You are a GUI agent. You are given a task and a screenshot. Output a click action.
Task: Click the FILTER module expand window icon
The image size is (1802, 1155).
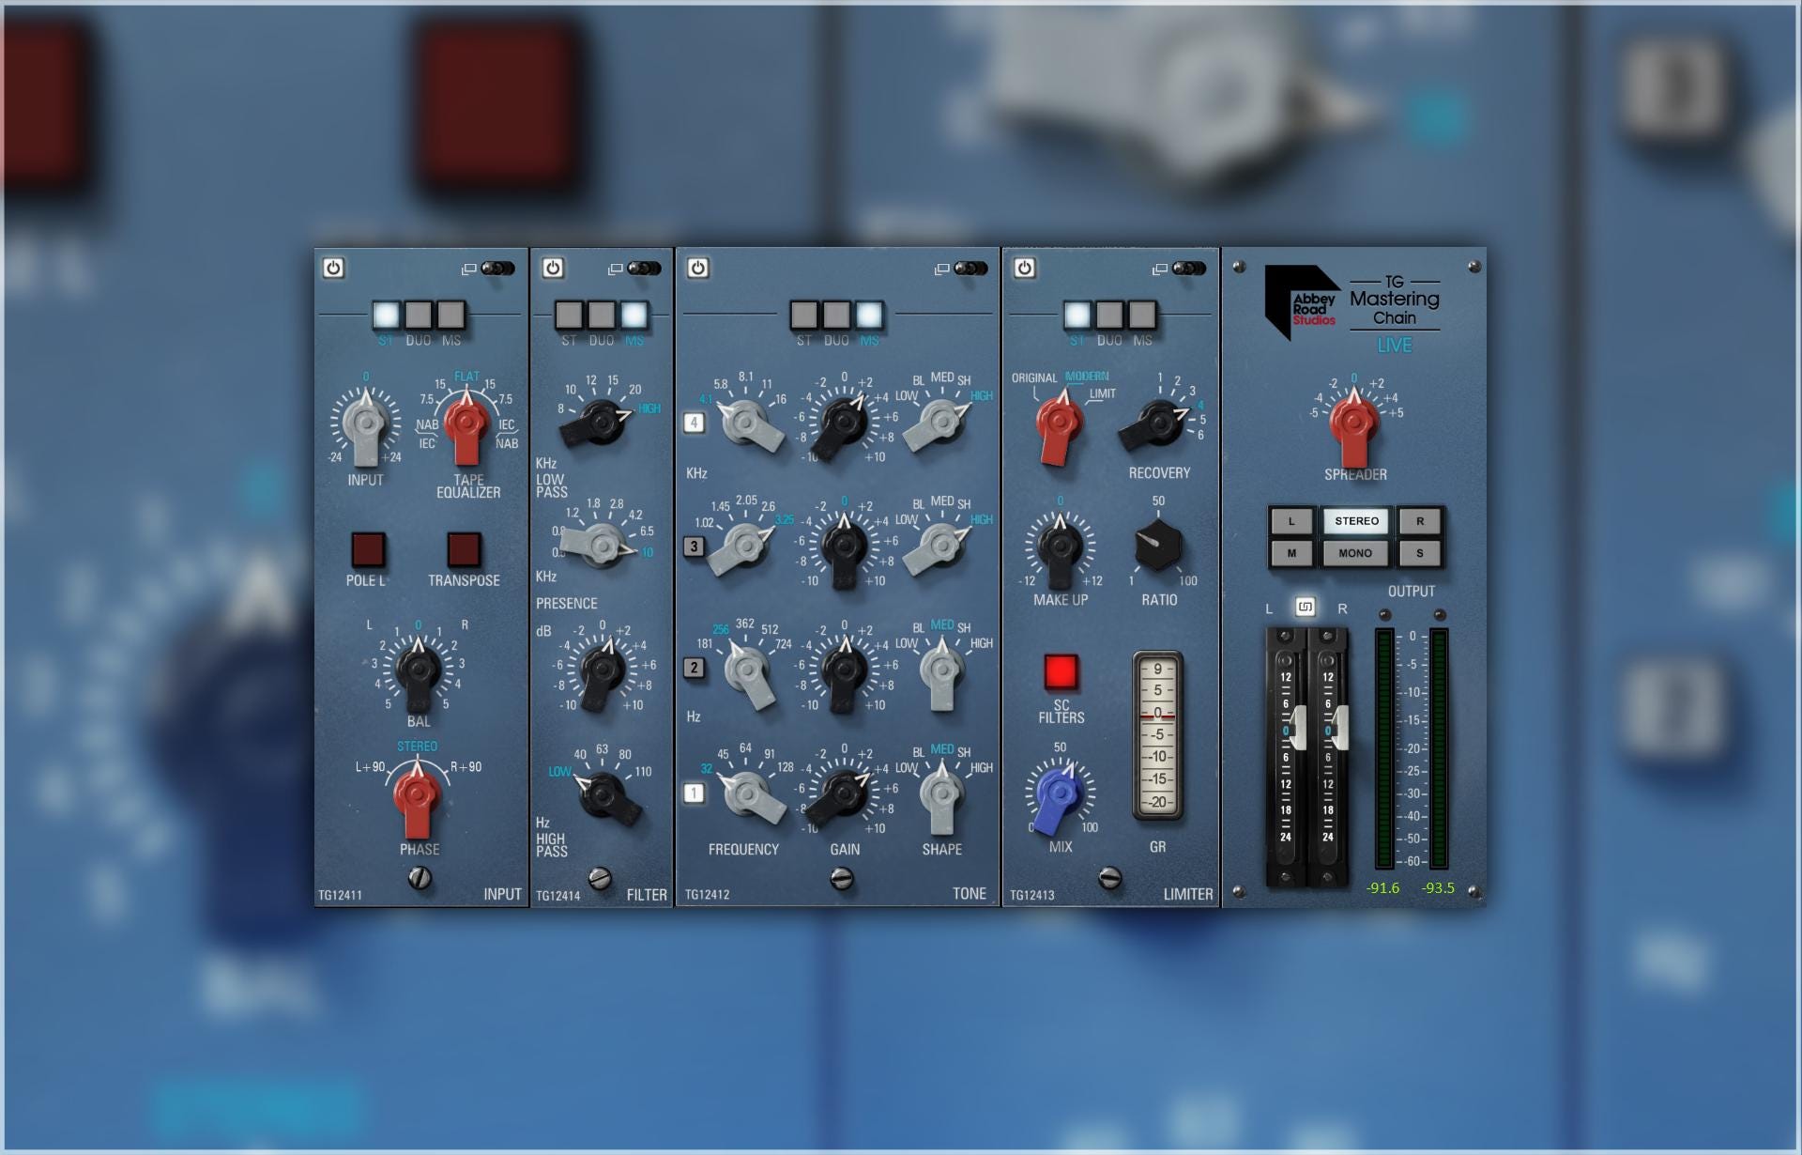[615, 269]
